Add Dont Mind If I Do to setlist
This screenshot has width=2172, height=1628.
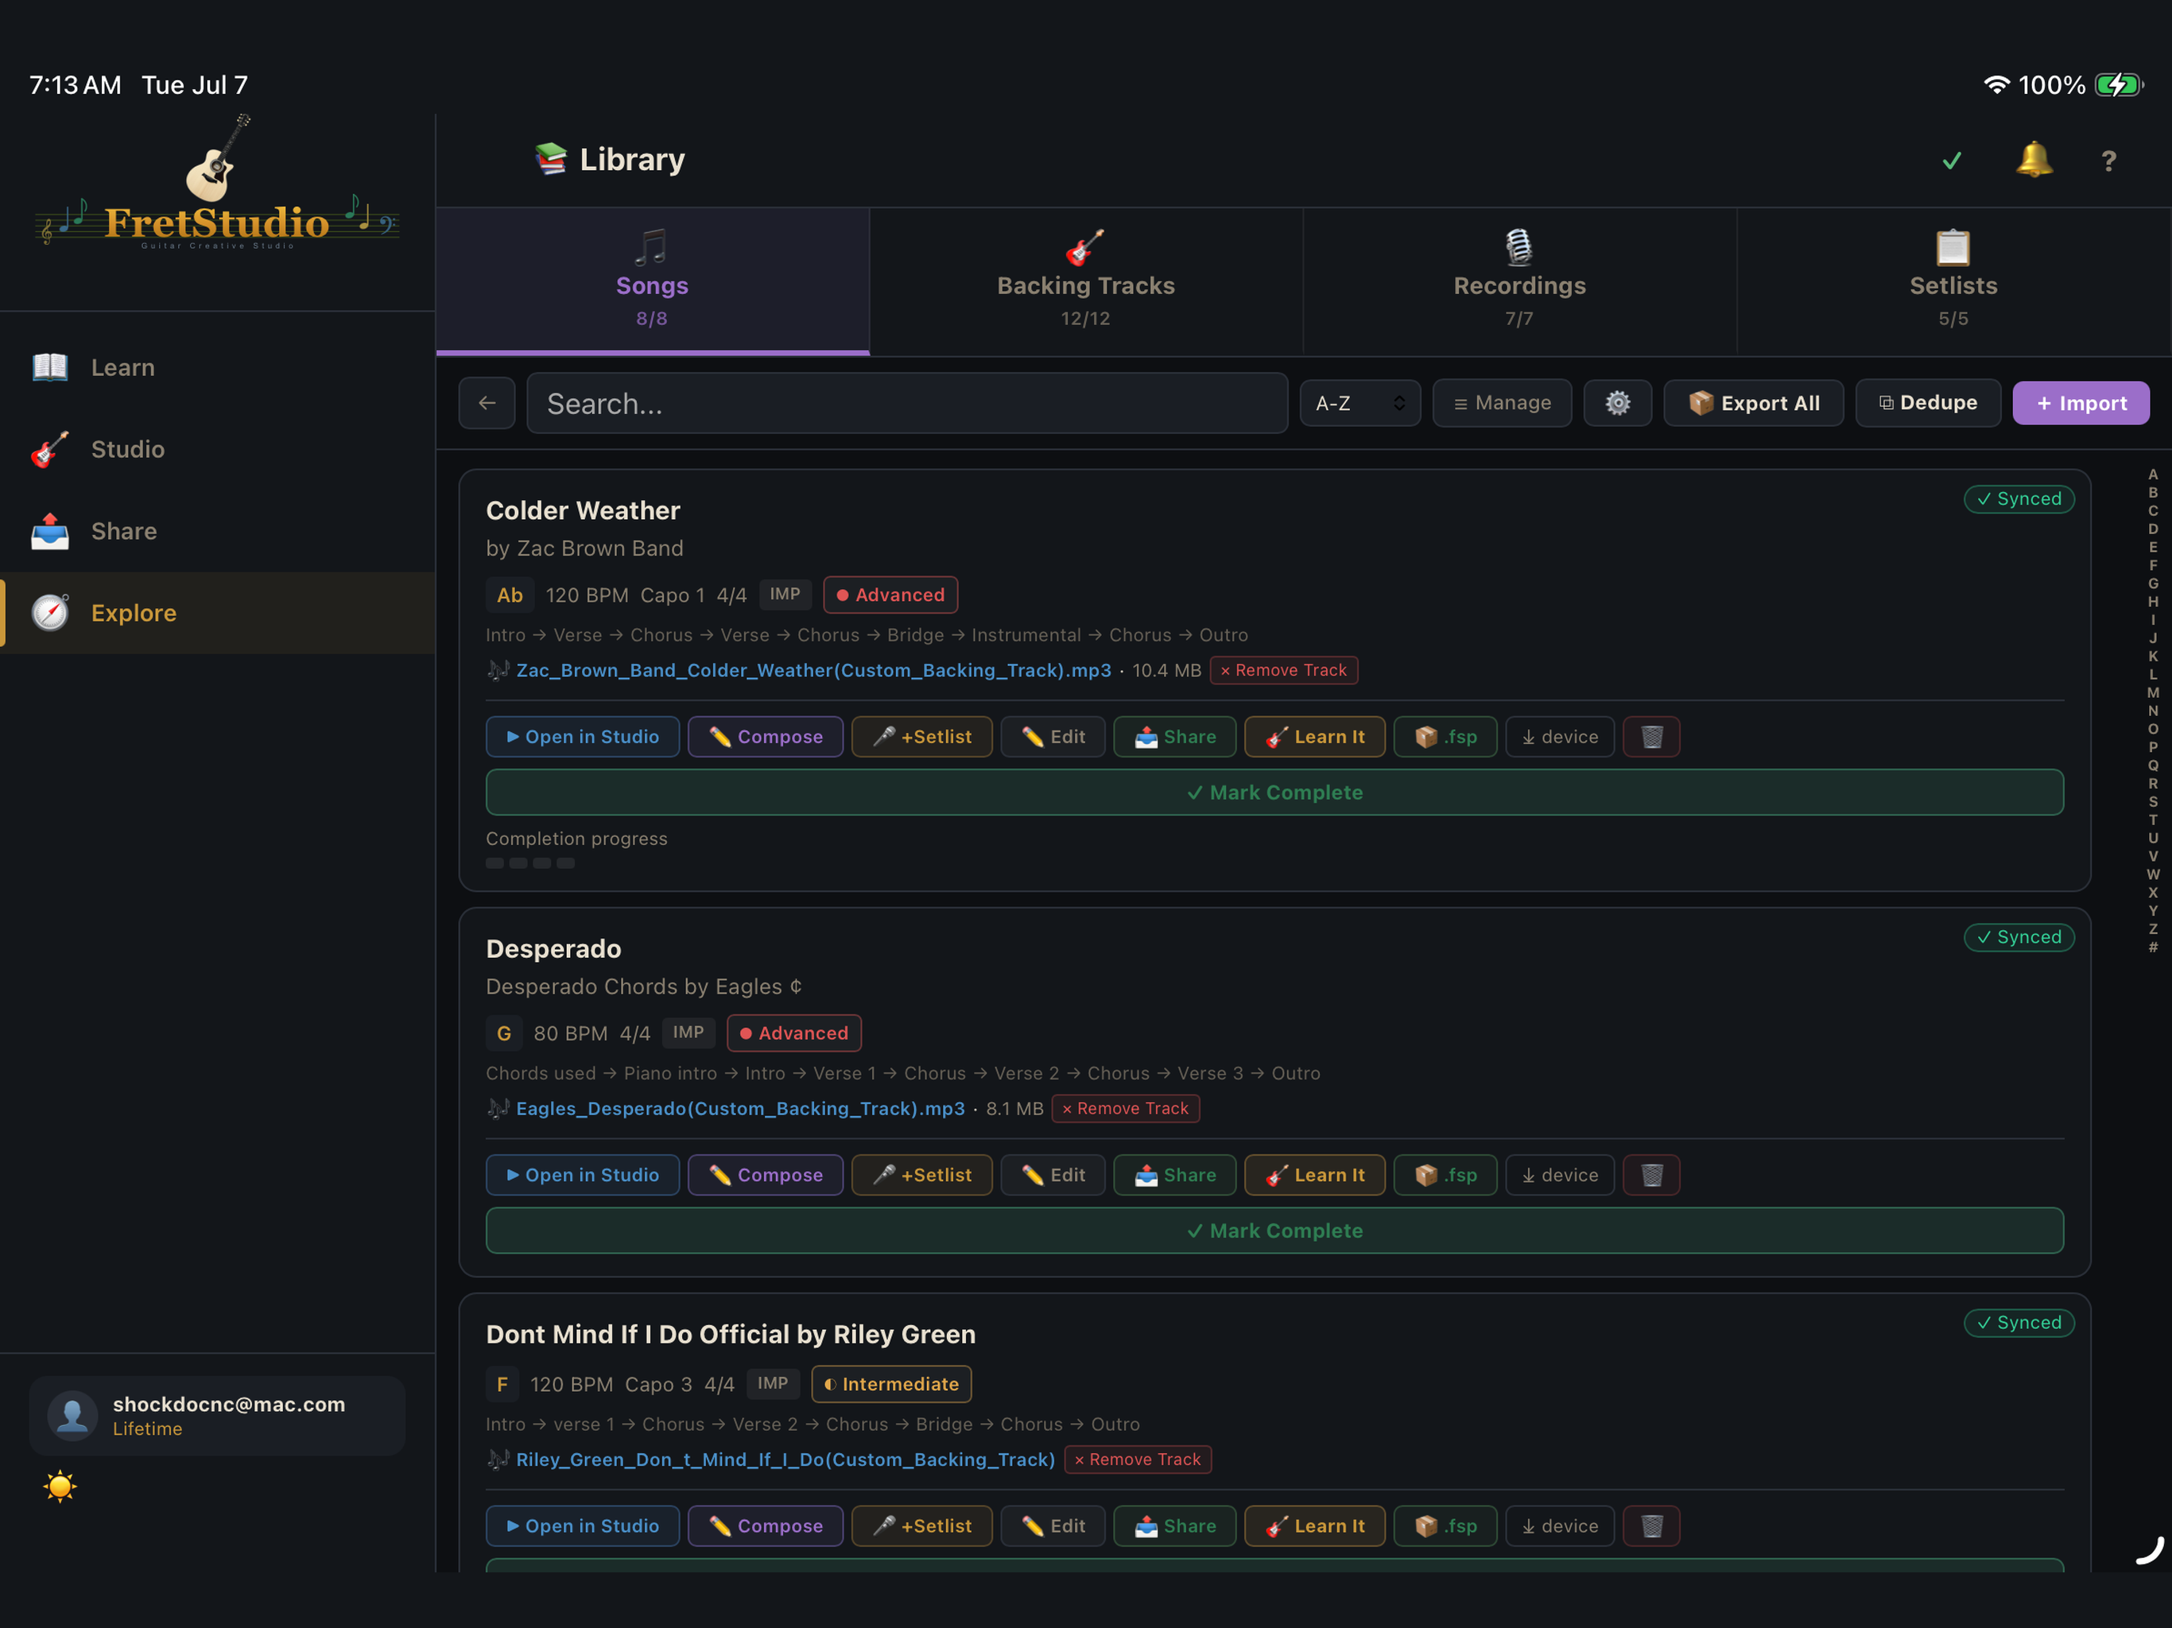tap(921, 1526)
